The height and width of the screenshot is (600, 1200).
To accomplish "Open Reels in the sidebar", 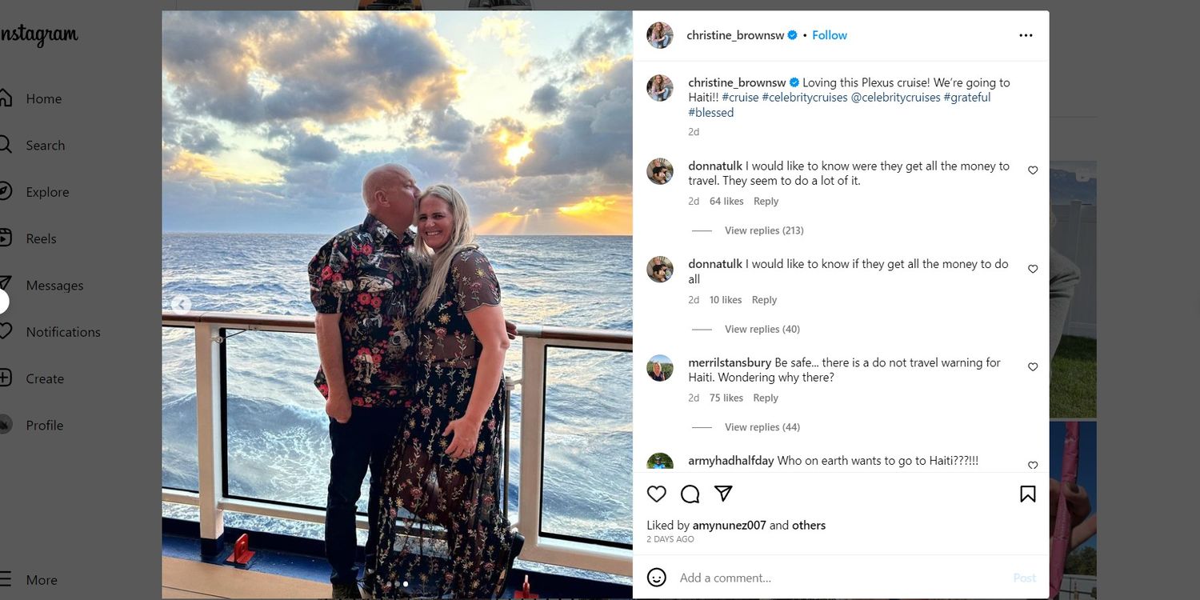I will click(x=41, y=238).
